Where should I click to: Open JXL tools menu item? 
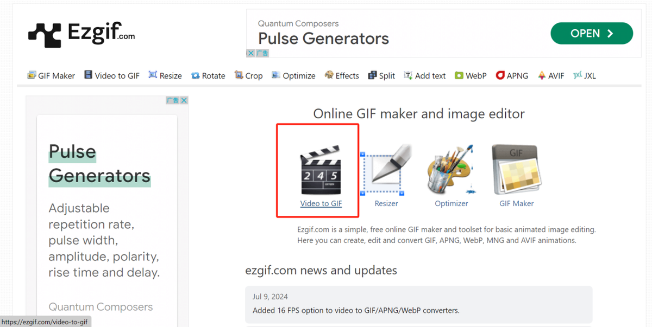(585, 75)
